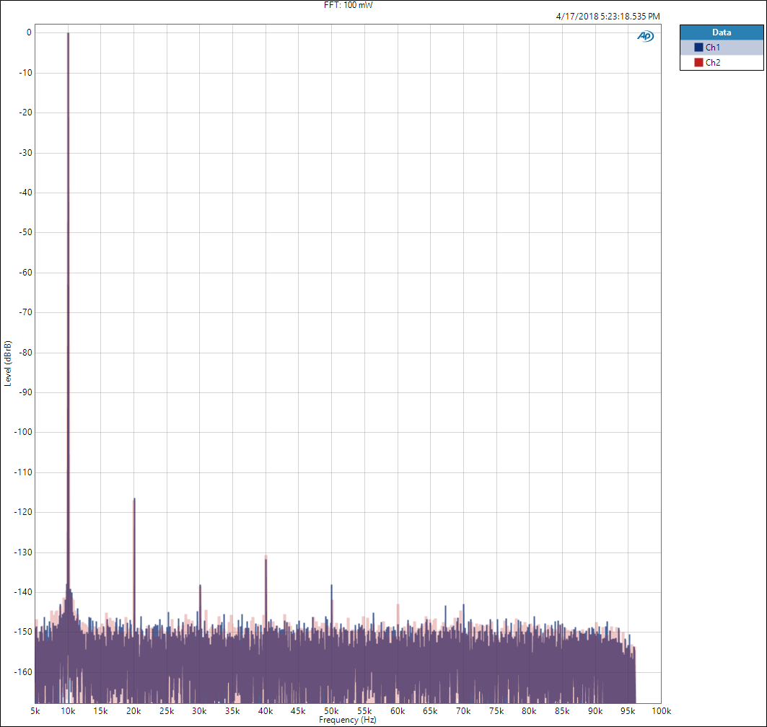This screenshot has width=767, height=727.
Task: Click the 75k frequency axis tick label
Action: (496, 711)
